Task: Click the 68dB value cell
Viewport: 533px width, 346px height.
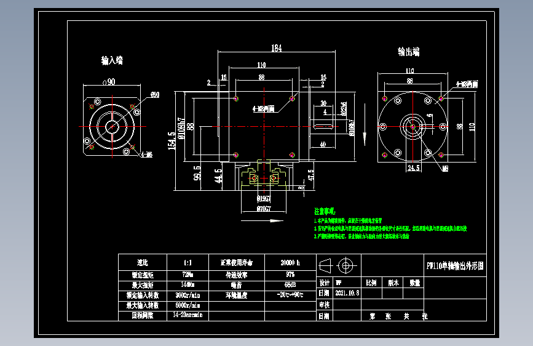Action: [290, 284]
